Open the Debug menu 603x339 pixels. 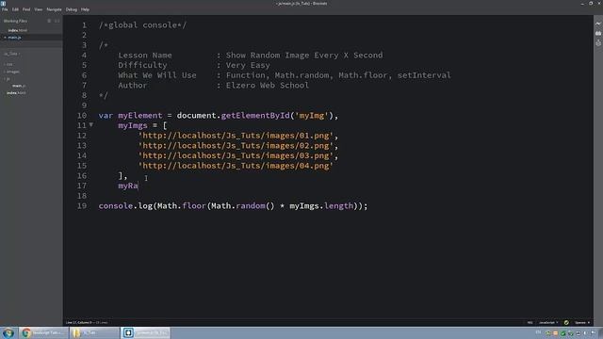tap(72, 9)
